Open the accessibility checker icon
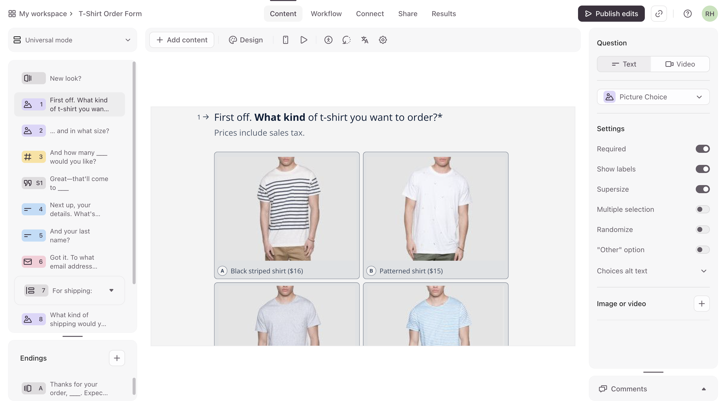 pyautogui.click(x=328, y=40)
